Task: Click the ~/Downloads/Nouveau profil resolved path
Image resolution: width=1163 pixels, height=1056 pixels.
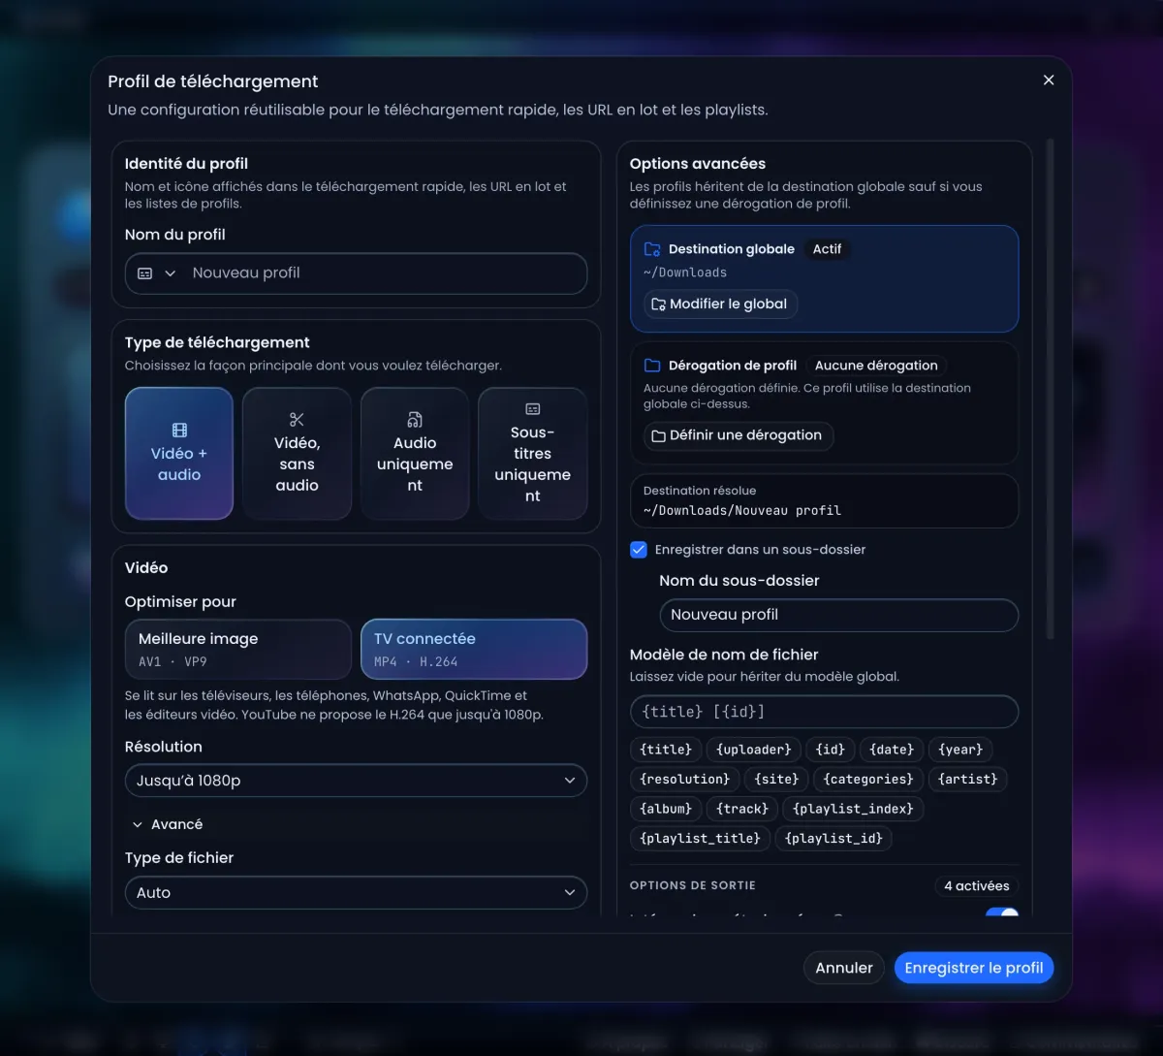Action: pyautogui.click(x=742, y=510)
